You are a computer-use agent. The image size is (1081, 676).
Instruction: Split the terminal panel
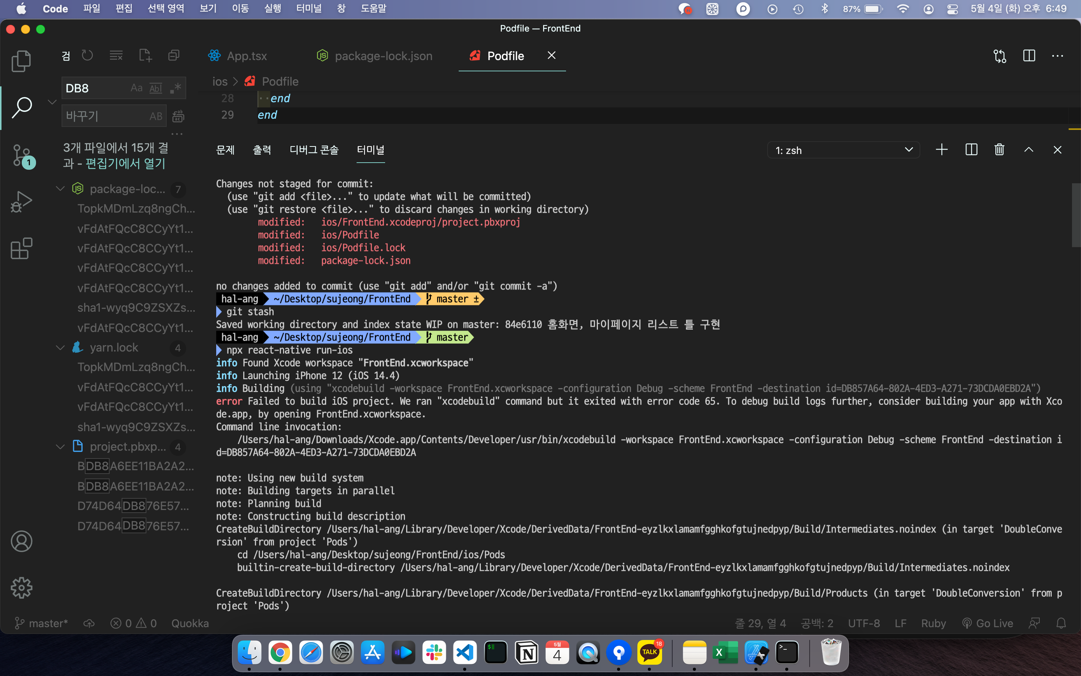[971, 150]
